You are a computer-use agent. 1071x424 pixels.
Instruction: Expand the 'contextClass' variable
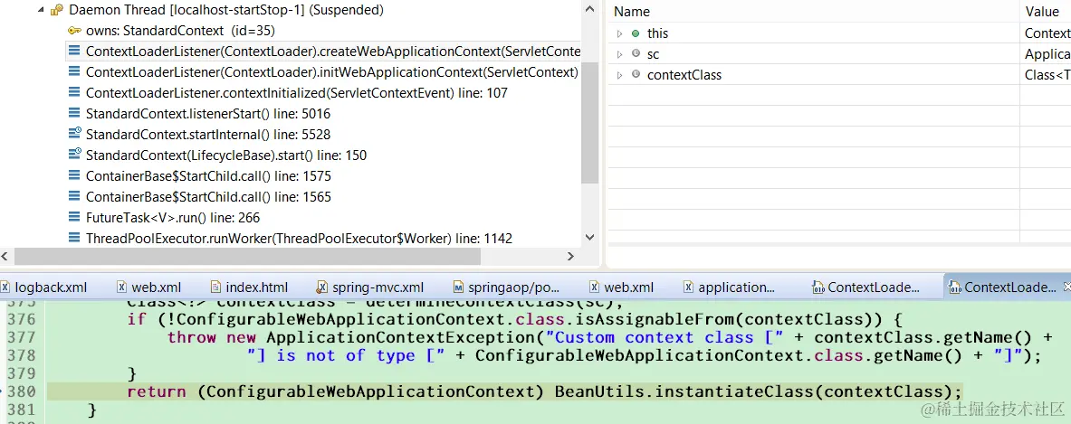pyautogui.click(x=619, y=75)
